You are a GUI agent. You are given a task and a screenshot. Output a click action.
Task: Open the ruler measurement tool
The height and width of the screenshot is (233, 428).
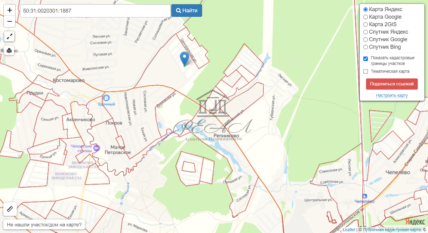10,209
